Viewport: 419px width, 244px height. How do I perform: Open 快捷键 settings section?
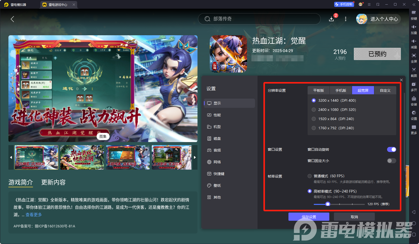point(229,174)
